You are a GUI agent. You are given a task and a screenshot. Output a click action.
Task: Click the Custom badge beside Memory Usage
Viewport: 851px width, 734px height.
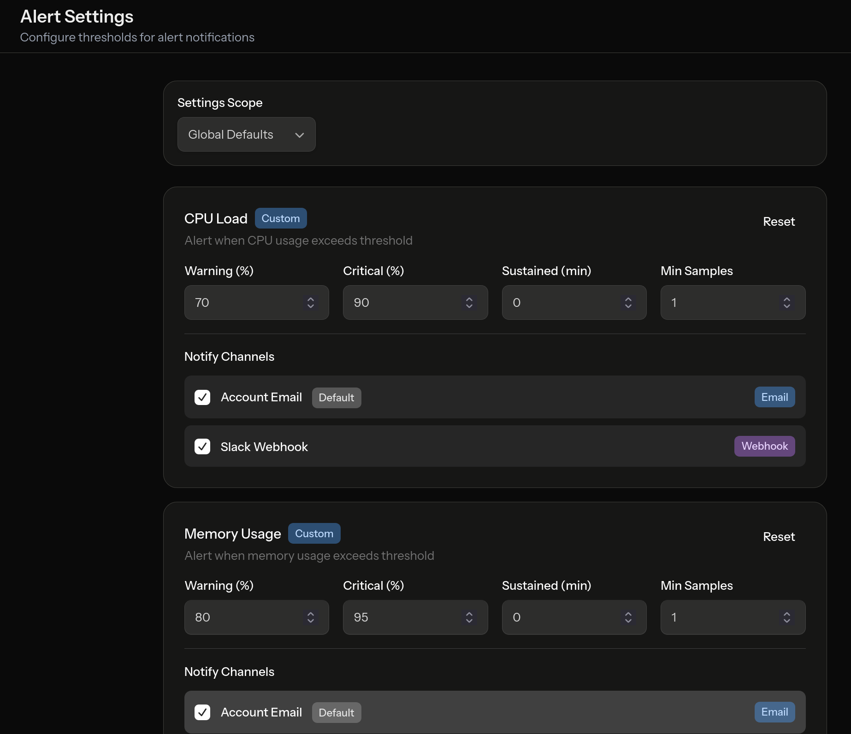[x=314, y=534]
